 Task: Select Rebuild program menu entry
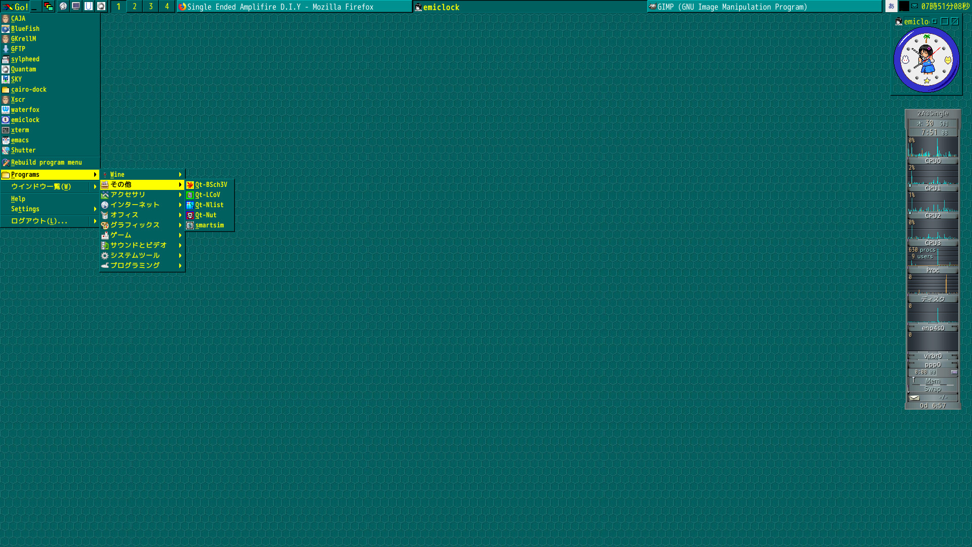tap(47, 163)
